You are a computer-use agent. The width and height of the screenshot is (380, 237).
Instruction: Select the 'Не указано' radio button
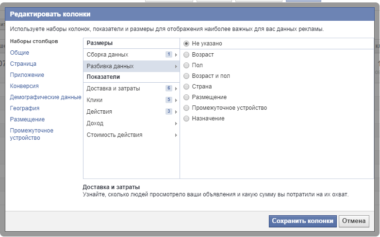coord(186,44)
